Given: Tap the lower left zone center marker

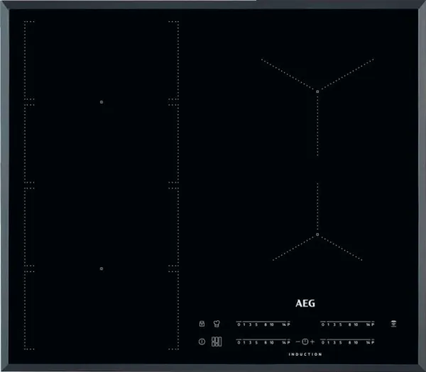Looking at the screenshot, I should click(x=102, y=269).
